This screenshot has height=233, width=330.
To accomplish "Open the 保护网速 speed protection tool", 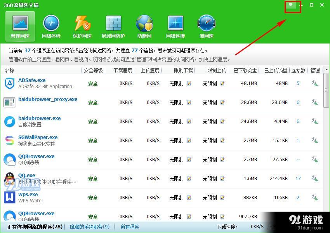I will click(82, 26).
